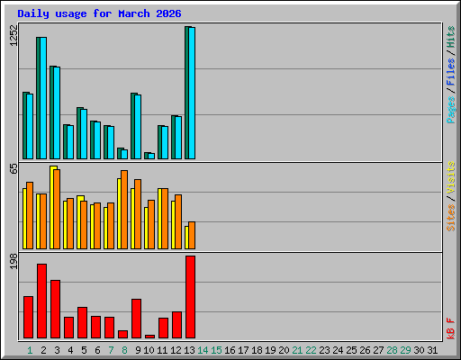Click day label '4' on x-axis
Viewport: 461px width, 360px height.
point(70,350)
